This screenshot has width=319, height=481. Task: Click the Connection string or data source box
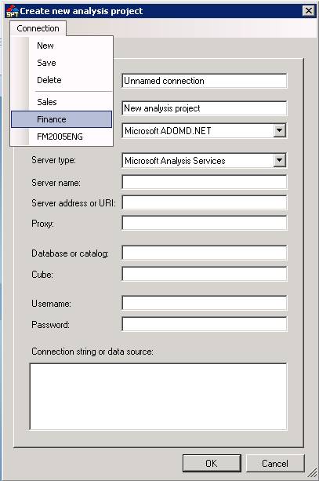158,396
